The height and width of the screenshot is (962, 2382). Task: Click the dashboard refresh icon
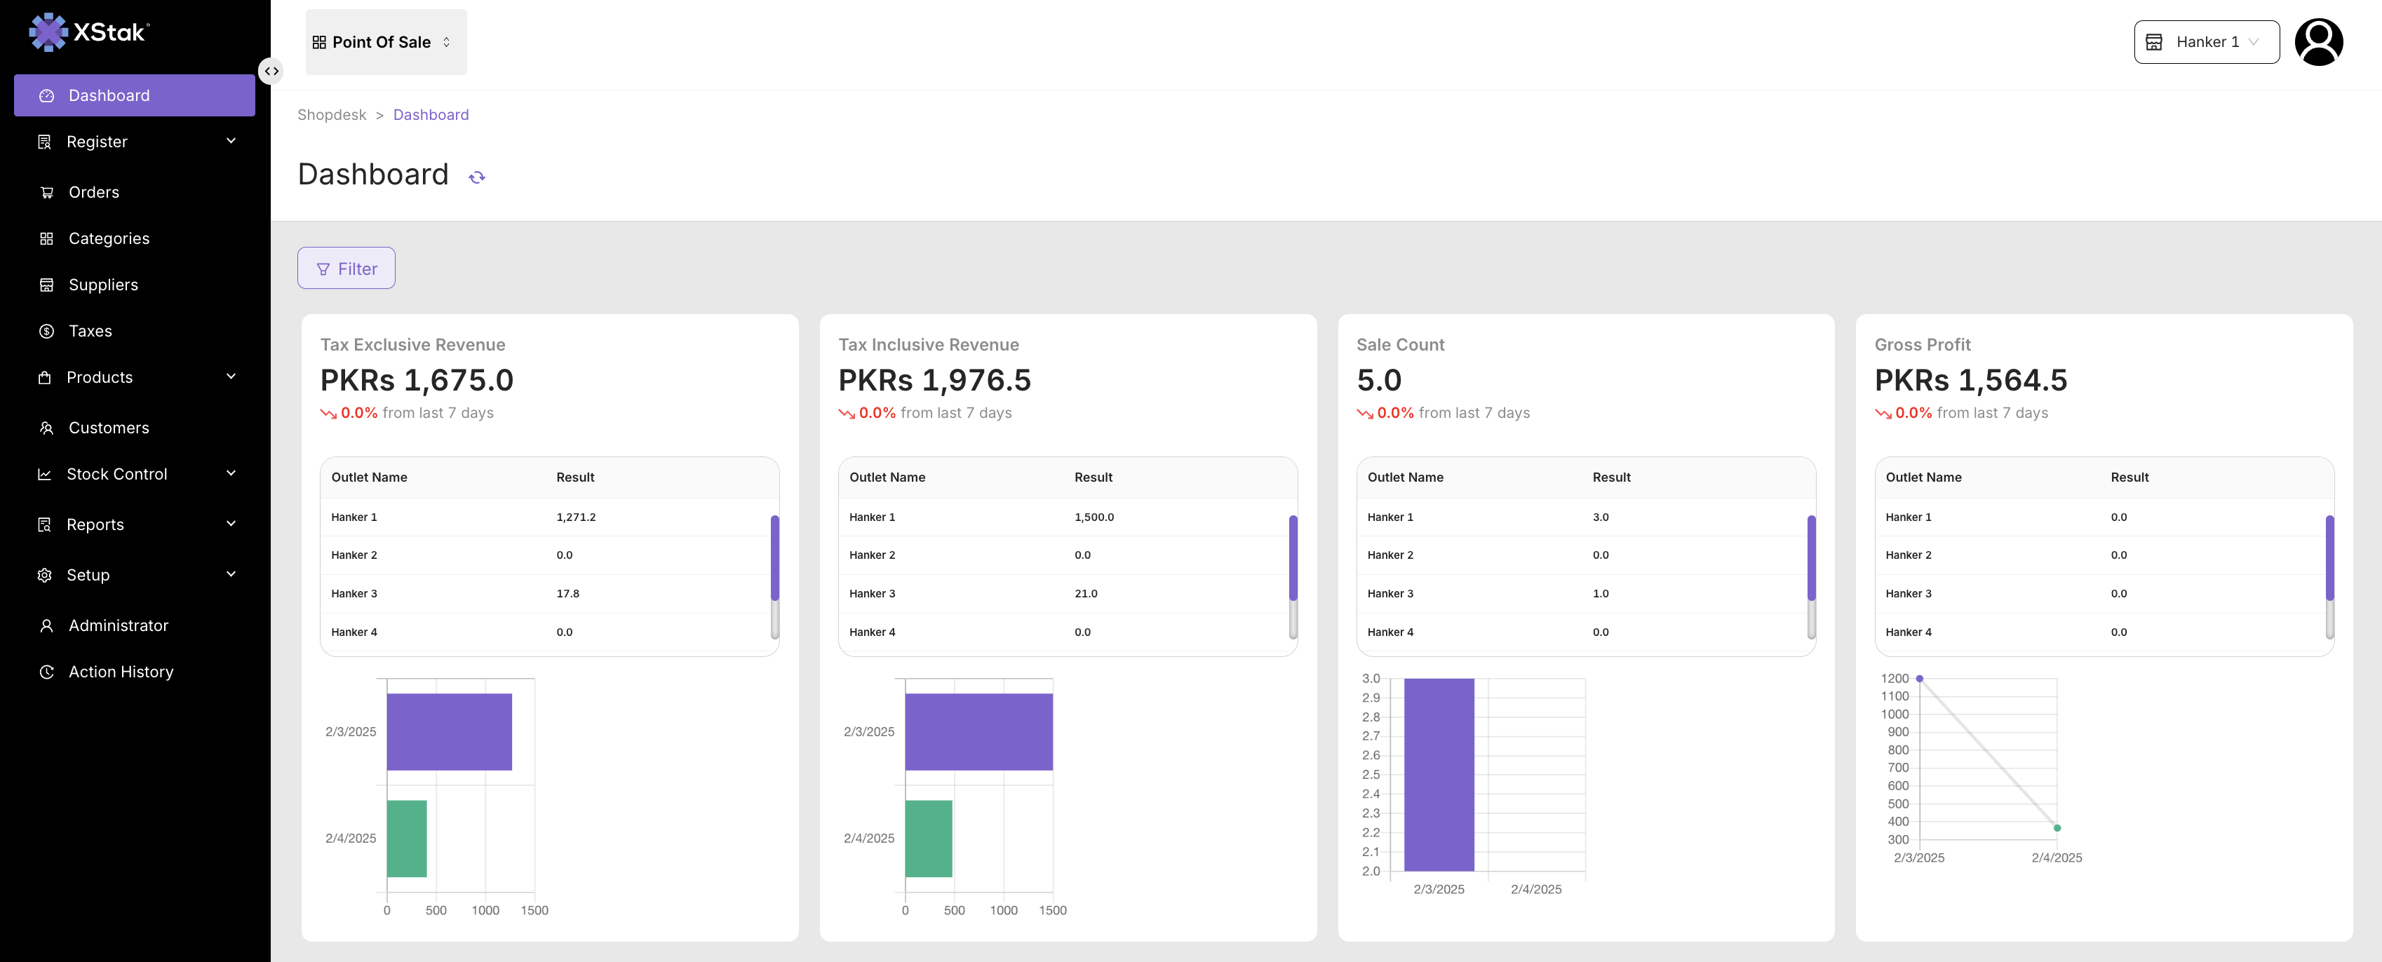[x=477, y=177]
